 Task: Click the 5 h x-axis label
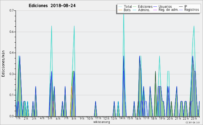(50, 118)
